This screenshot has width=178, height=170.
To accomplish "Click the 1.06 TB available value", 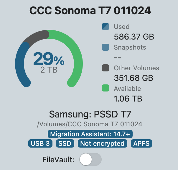I will (128, 99).
